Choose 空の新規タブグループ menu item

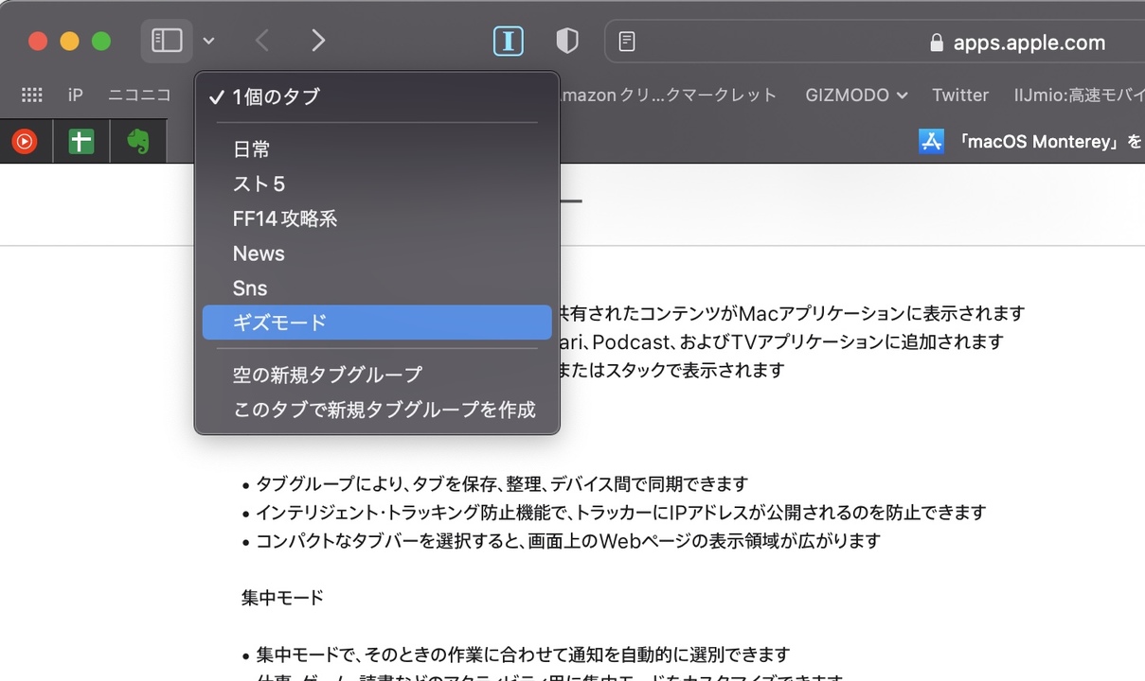377,375
